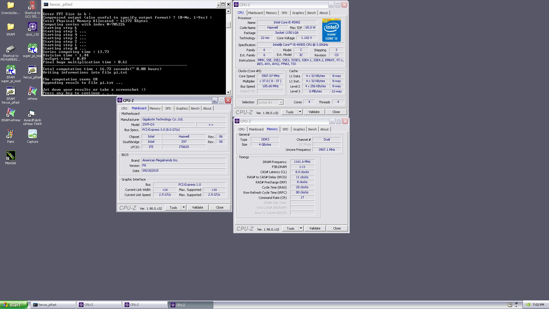
Task: Click the Core Speed value 3907.07 MHz
Action: click(270, 76)
